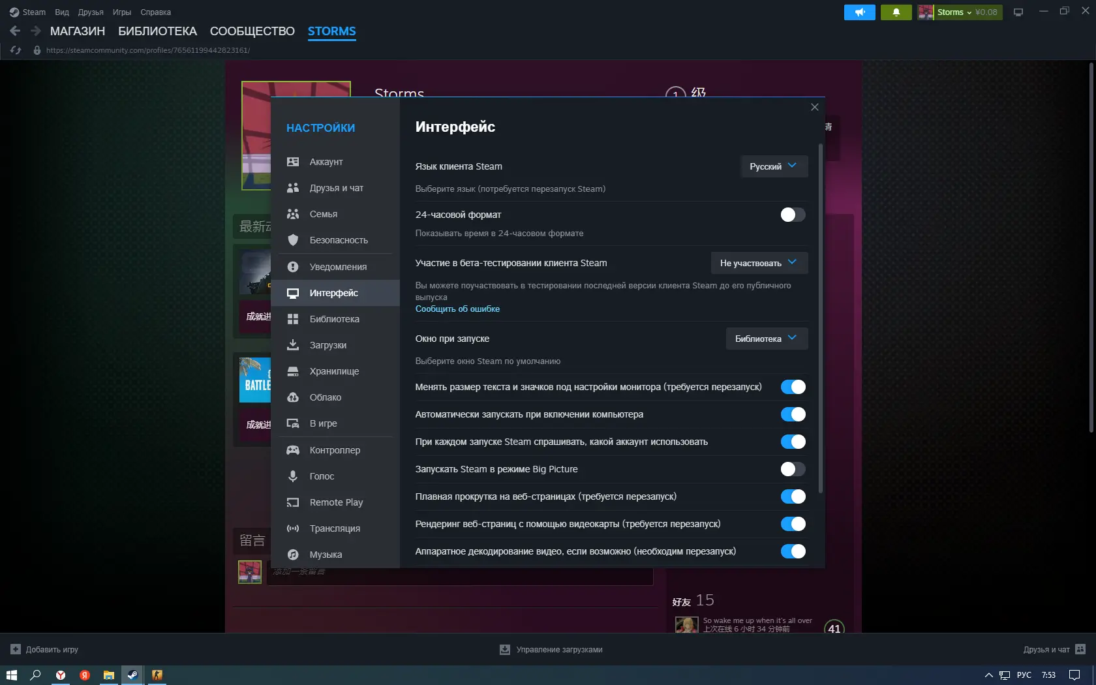1096x685 pixels.
Task: Toggle smooth scrolling on web pages
Action: click(793, 496)
